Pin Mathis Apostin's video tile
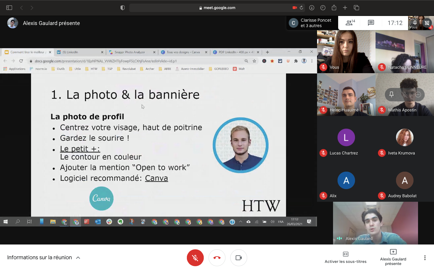 click(x=391, y=95)
